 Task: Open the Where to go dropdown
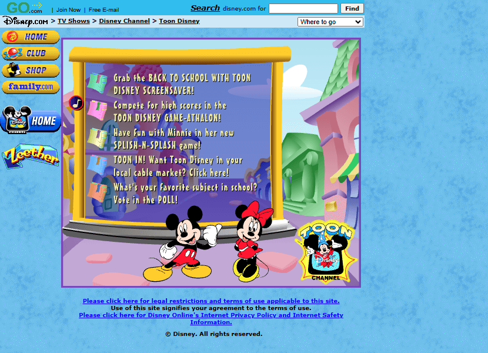tap(330, 22)
